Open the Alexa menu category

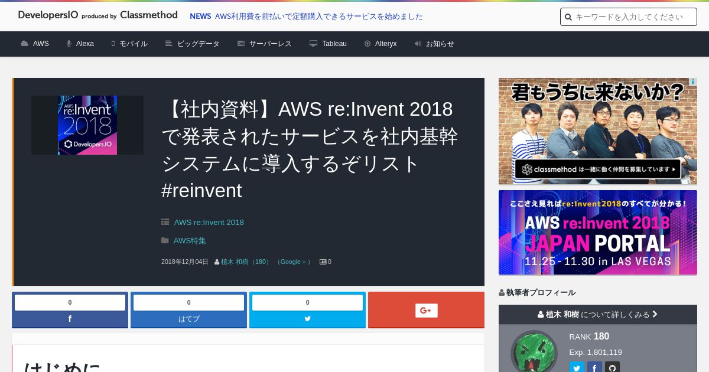click(x=80, y=44)
